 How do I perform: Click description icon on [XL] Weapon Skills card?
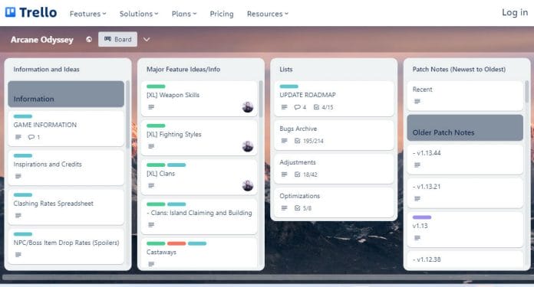pos(151,107)
